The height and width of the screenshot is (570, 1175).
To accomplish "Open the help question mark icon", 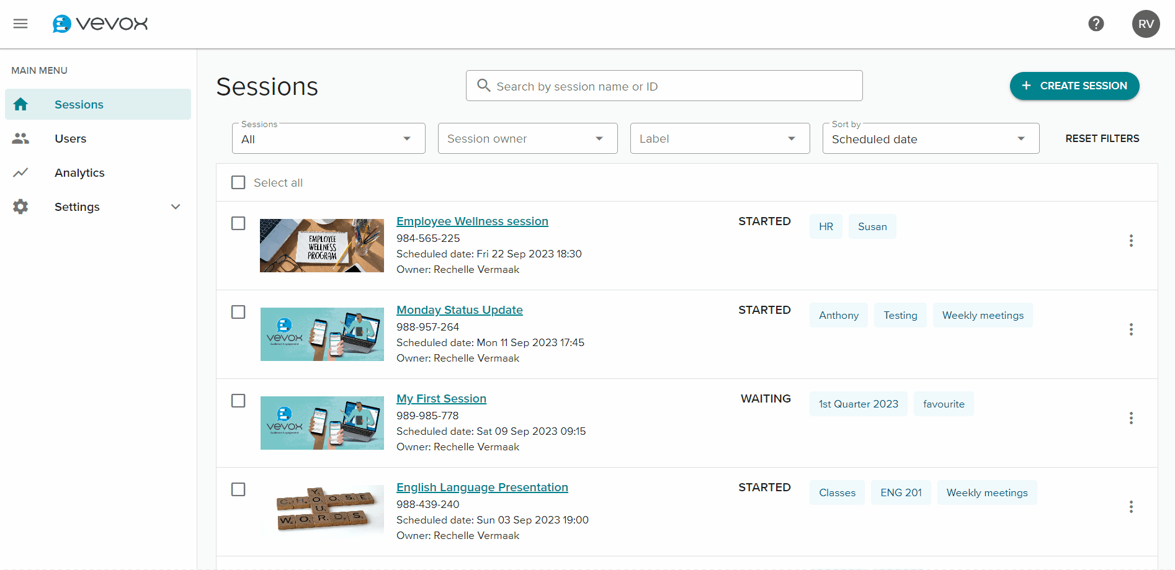I will (1096, 24).
